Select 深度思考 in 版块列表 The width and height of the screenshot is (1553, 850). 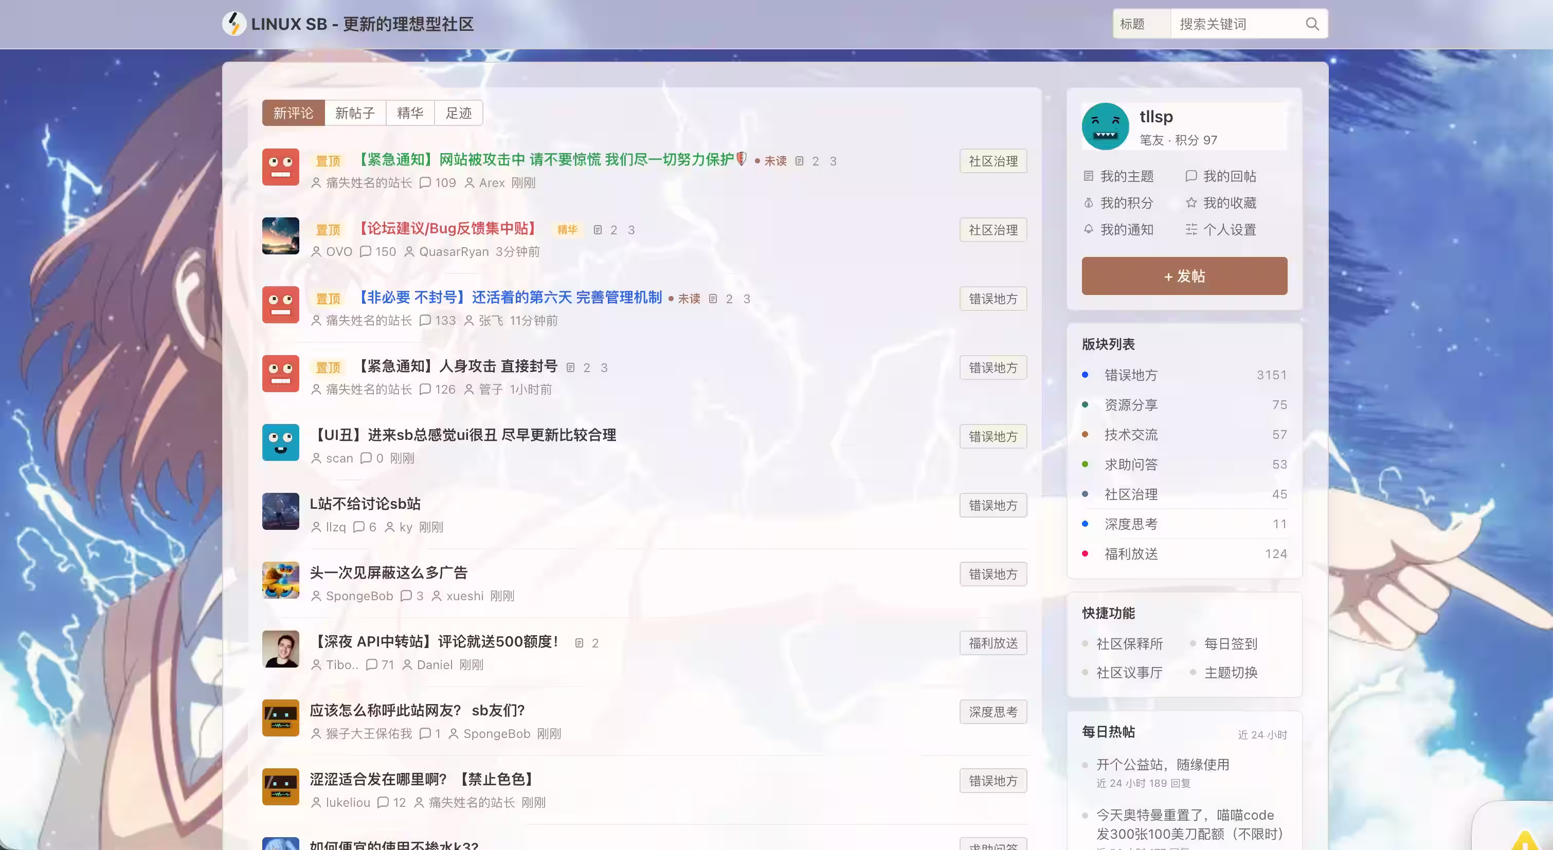(1184, 524)
